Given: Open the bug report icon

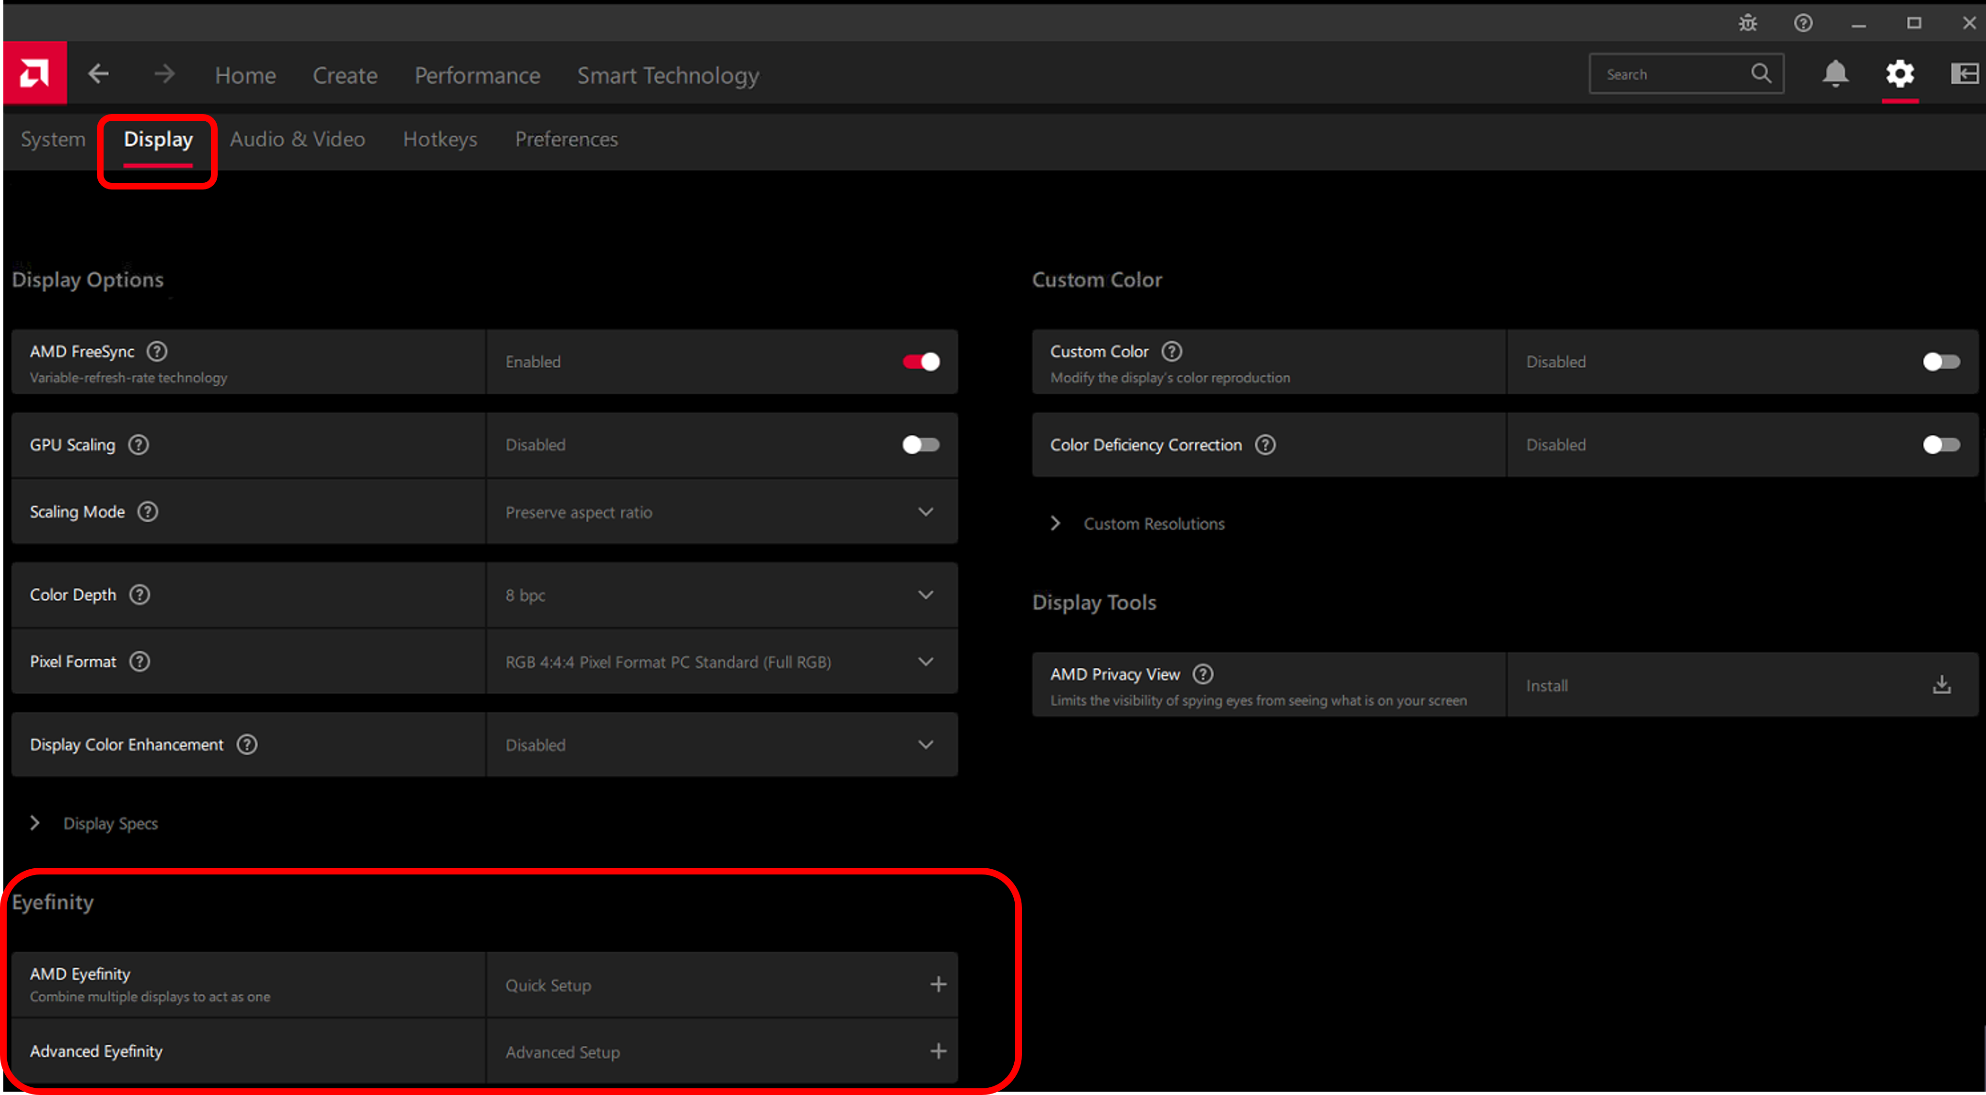Looking at the screenshot, I should [1748, 23].
